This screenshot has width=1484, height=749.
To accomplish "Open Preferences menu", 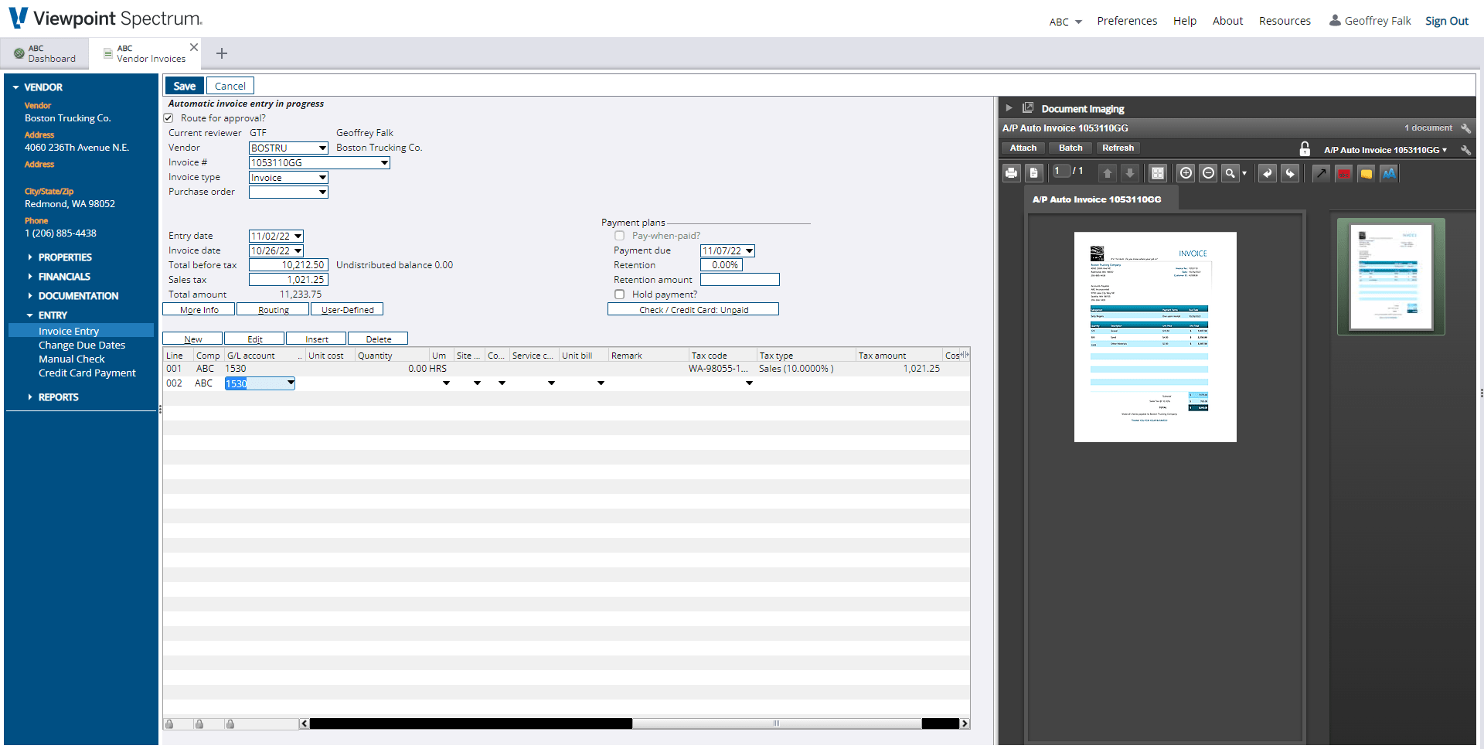I will (x=1127, y=21).
